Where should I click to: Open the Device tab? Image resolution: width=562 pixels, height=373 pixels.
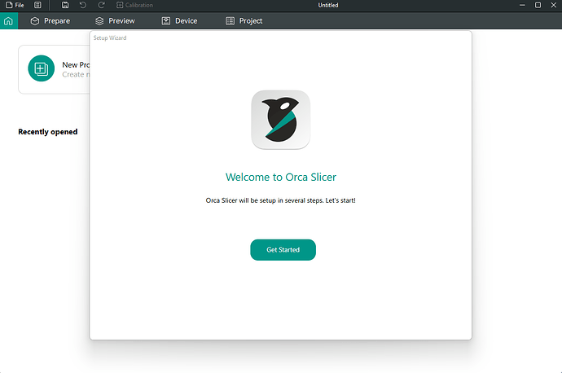(x=179, y=20)
